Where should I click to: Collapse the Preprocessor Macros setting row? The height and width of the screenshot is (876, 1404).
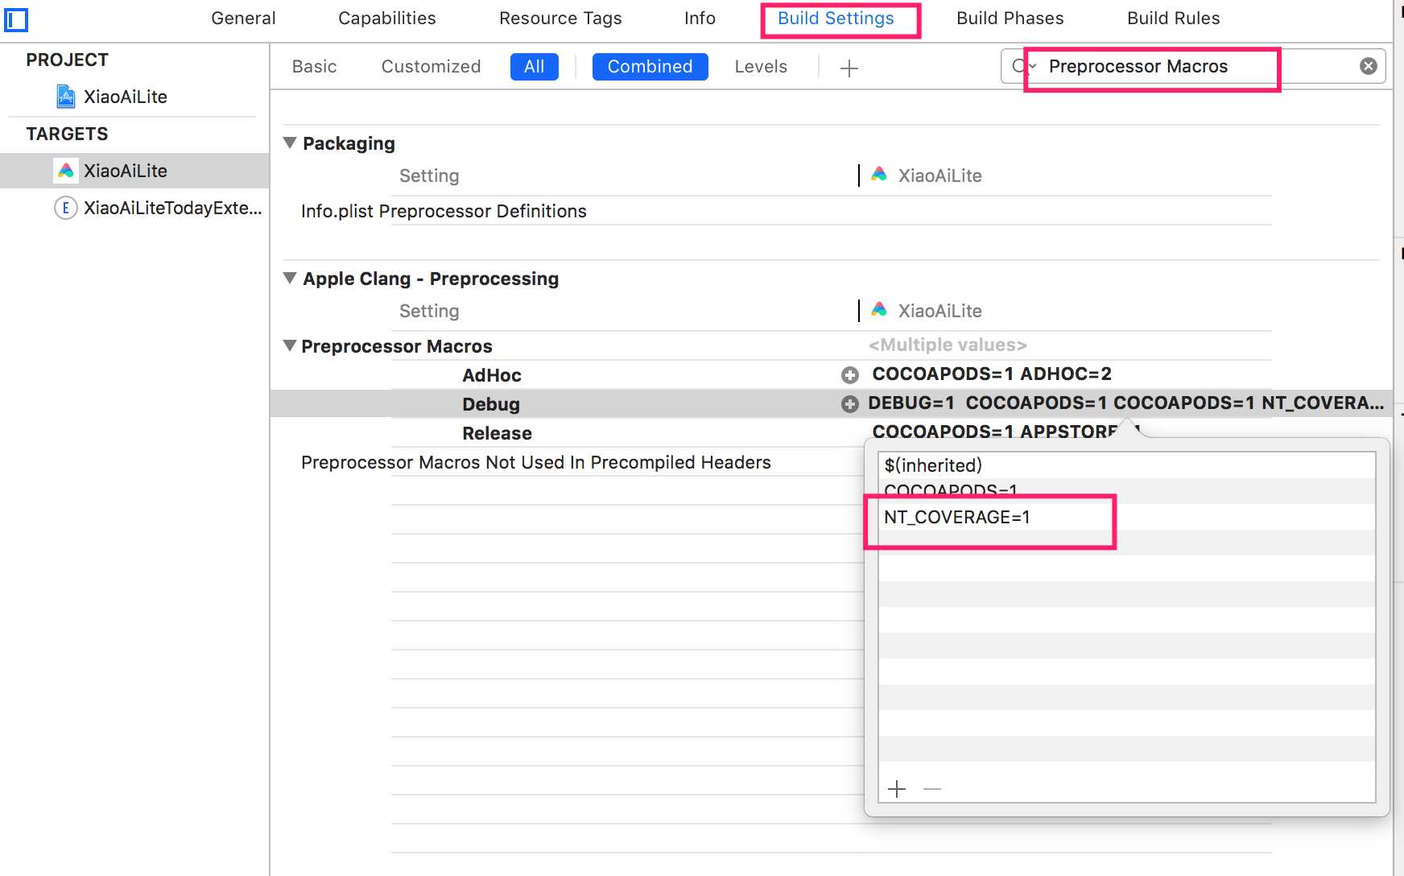pos(290,345)
